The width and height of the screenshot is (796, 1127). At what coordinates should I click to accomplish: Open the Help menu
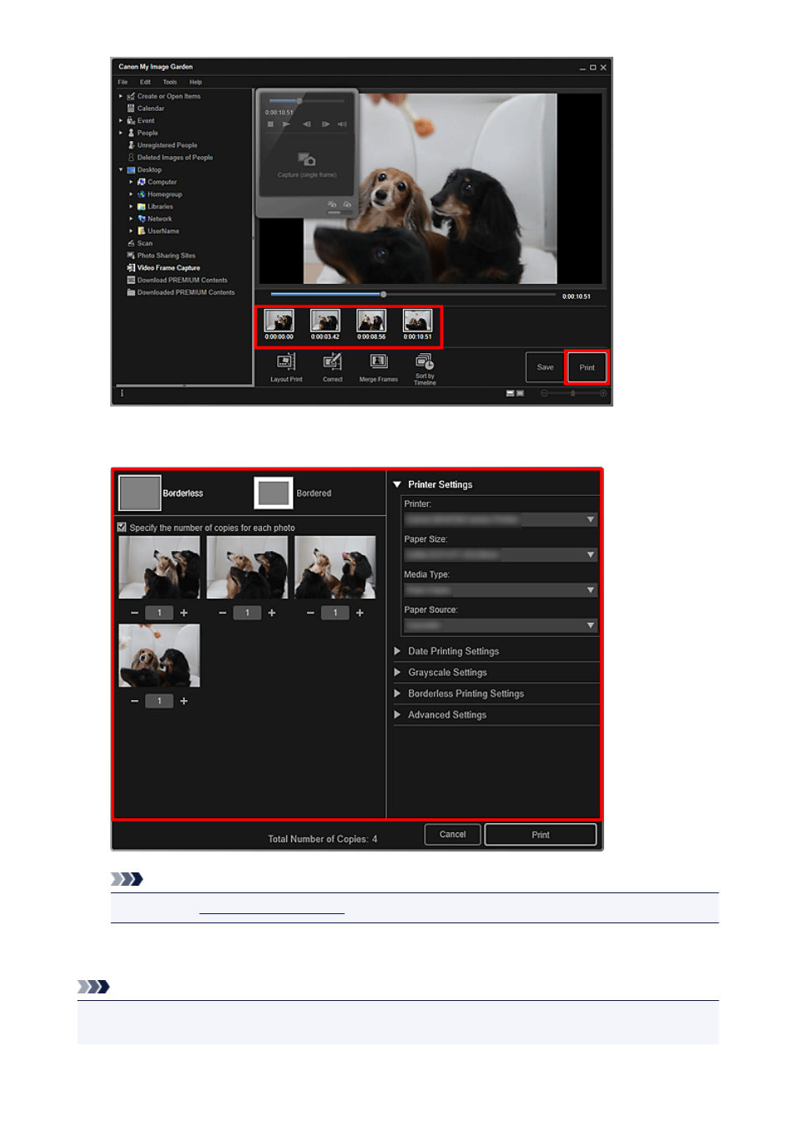pos(195,82)
